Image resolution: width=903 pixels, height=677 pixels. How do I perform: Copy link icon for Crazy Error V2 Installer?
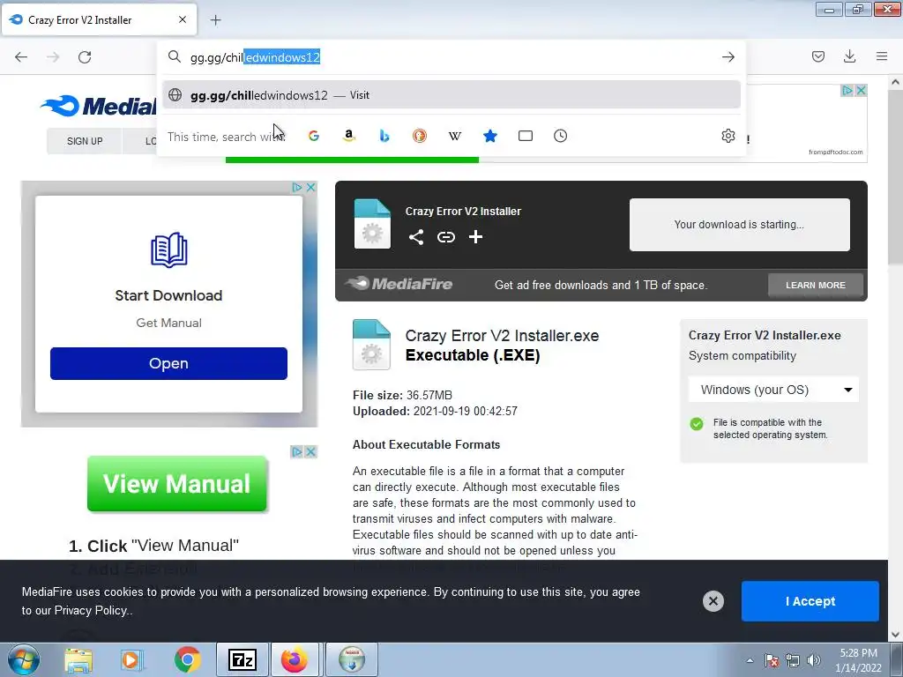pyautogui.click(x=445, y=236)
